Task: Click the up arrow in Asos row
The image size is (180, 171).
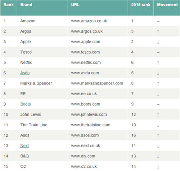Action: [x=158, y=135]
